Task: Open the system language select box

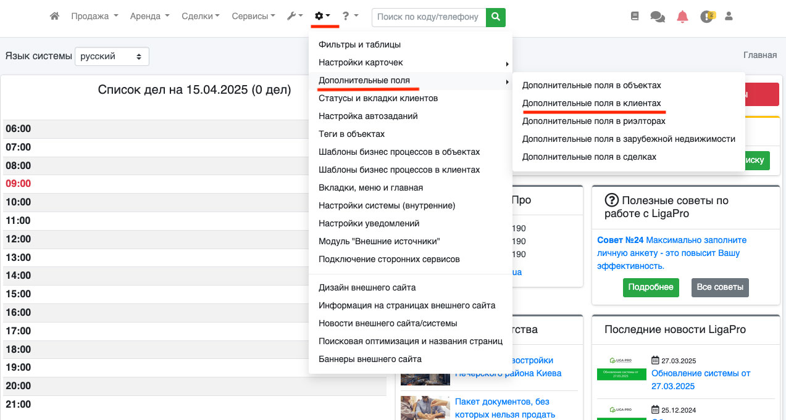Action: [x=112, y=56]
